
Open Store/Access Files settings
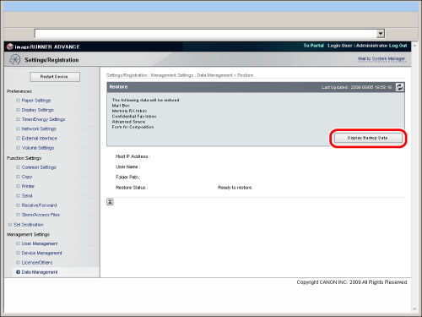pyautogui.click(x=41, y=215)
